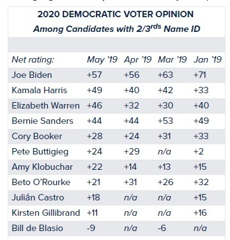Image resolution: width=230 pixels, height=240 pixels.
Task: Click the Mar '19 column header
Action: (x=172, y=59)
